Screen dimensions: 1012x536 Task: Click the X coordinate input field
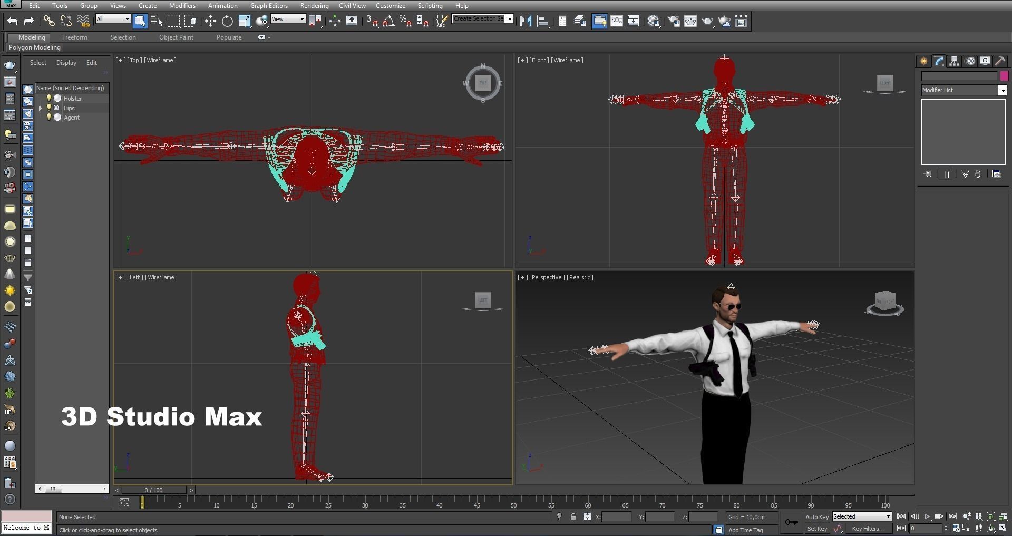coord(616,517)
